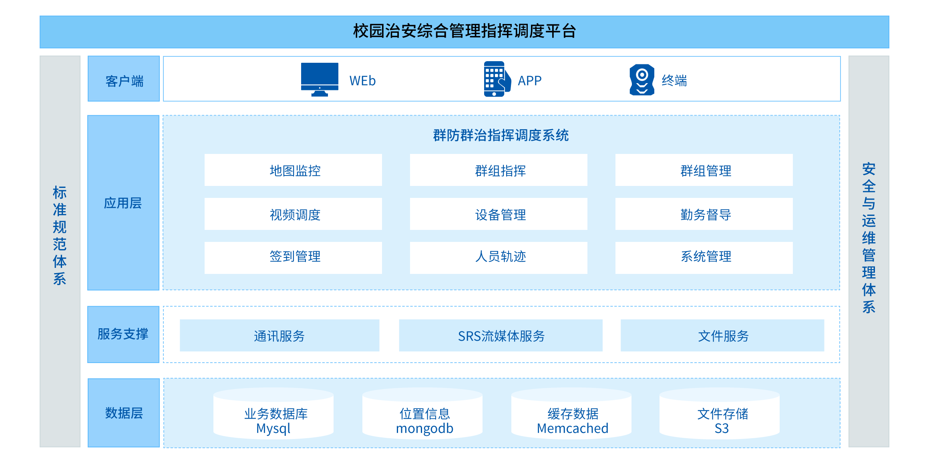The width and height of the screenshot is (929, 463).
Task: Click the WEb text label
Action: tap(362, 81)
